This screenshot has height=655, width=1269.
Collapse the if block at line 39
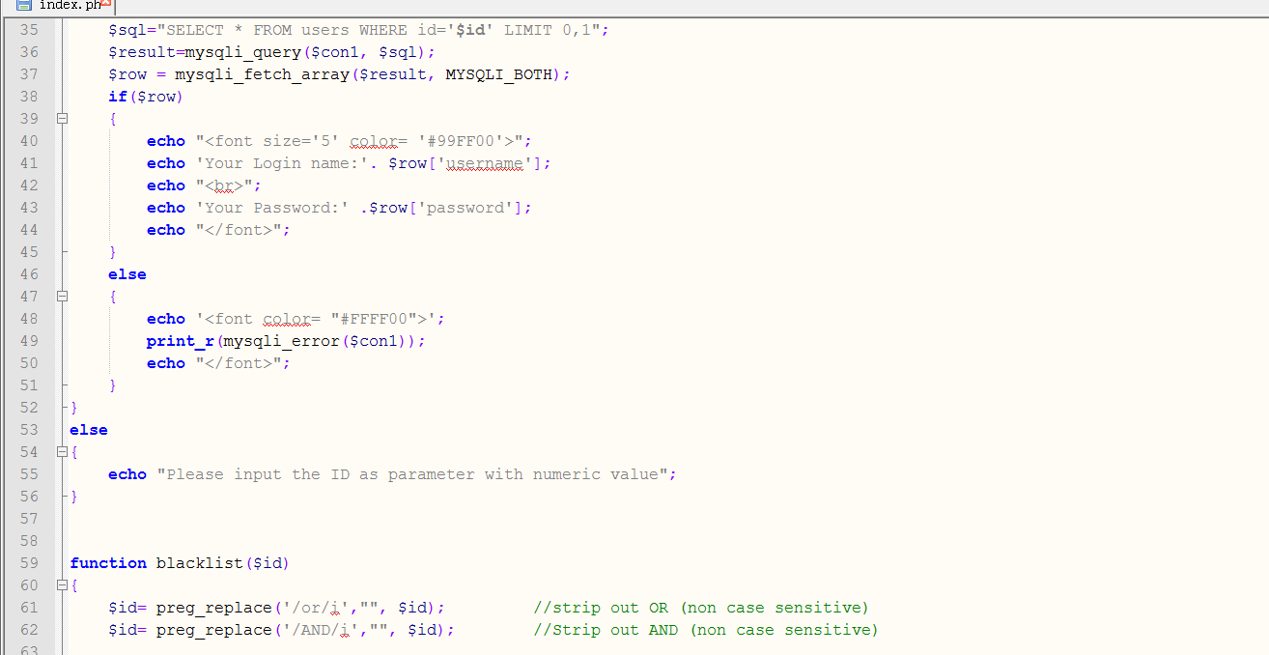pos(63,119)
